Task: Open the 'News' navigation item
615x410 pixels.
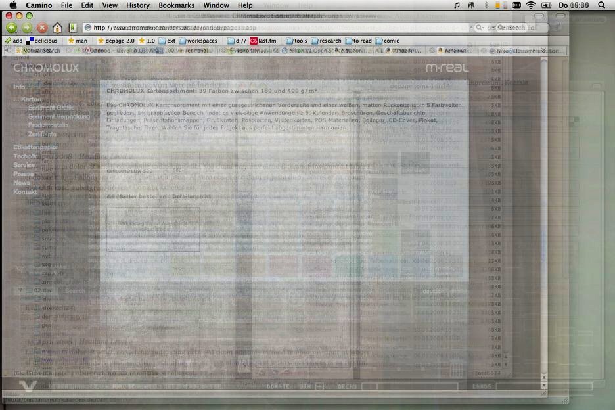Action: [22, 183]
